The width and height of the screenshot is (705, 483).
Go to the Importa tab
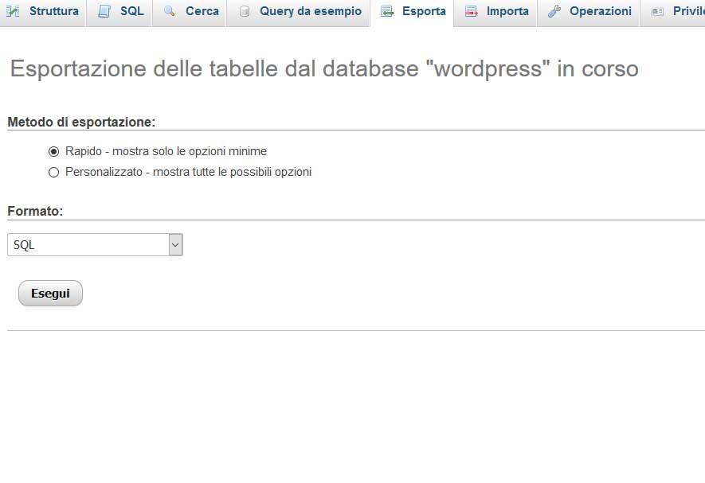point(495,11)
